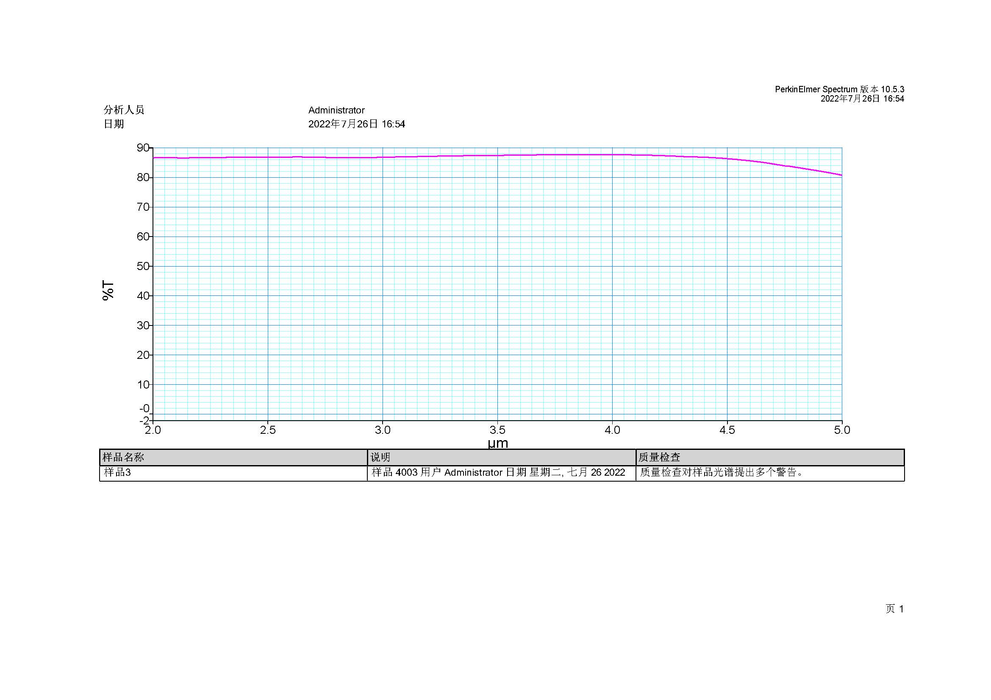Click the 2.0 x-axis tick label

153,430
